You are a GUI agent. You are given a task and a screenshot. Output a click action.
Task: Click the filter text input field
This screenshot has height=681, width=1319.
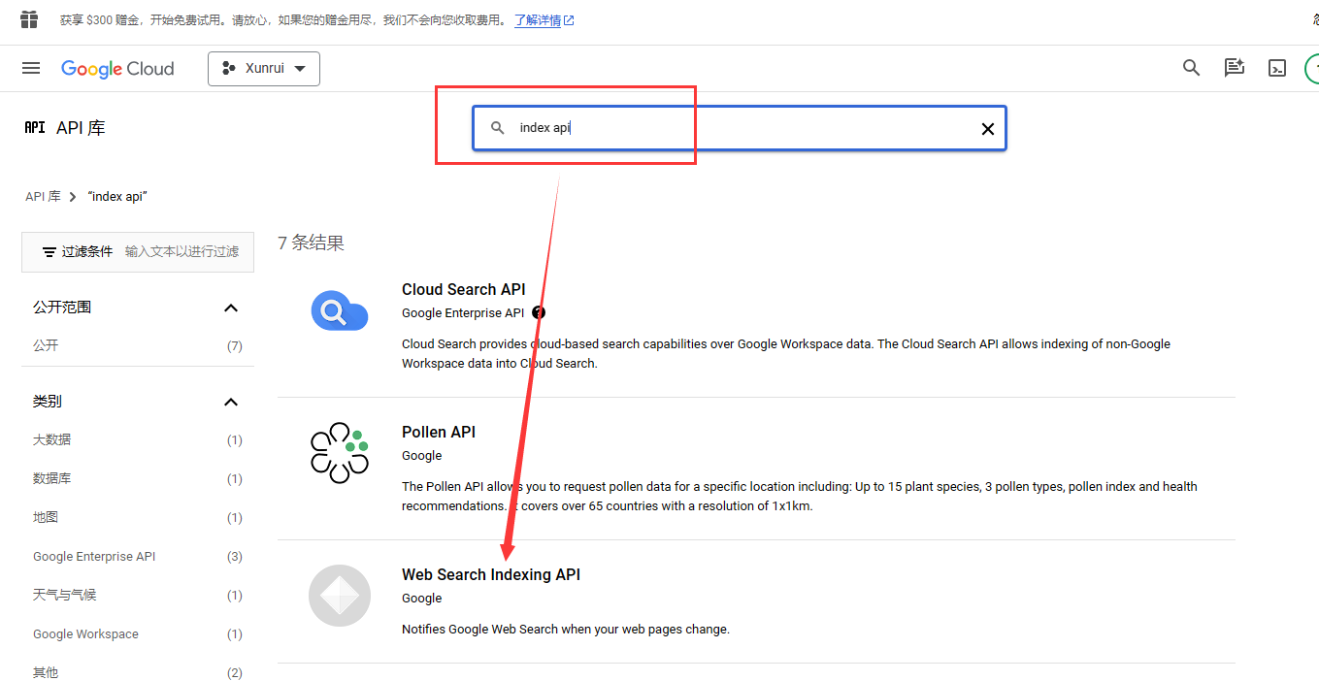182,251
